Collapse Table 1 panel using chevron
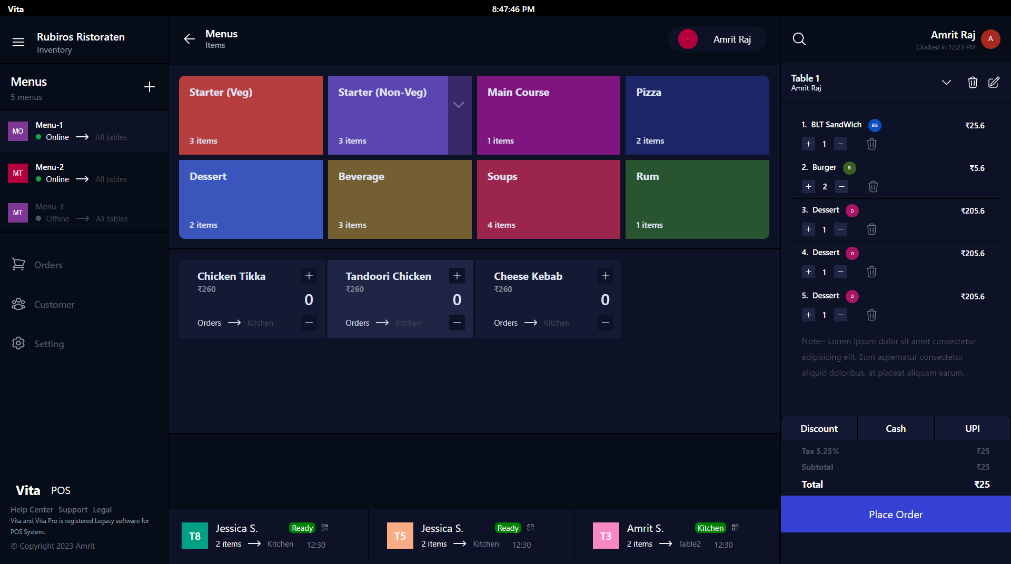 [x=946, y=82]
